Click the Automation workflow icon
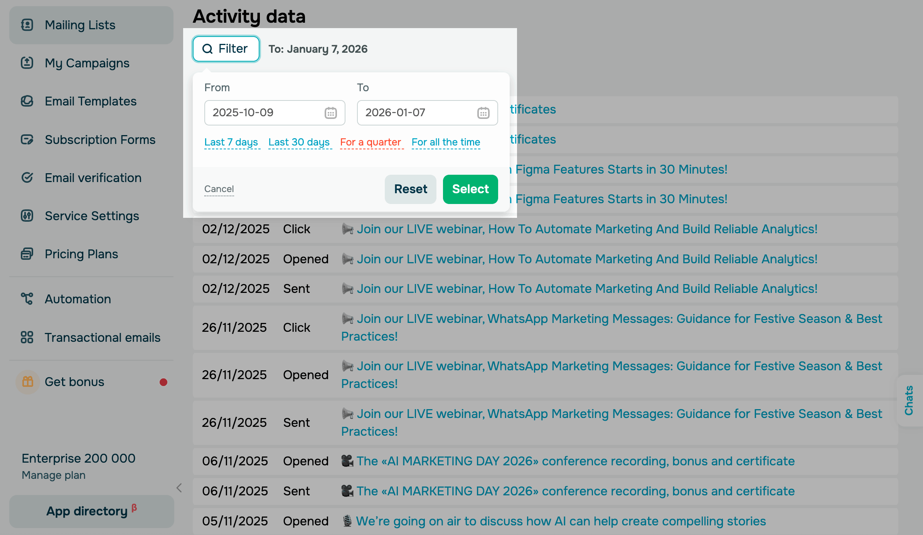923x535 pixels. 27,299
